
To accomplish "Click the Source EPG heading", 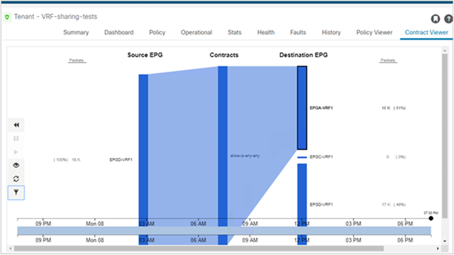I will click(x=145, y=55).
